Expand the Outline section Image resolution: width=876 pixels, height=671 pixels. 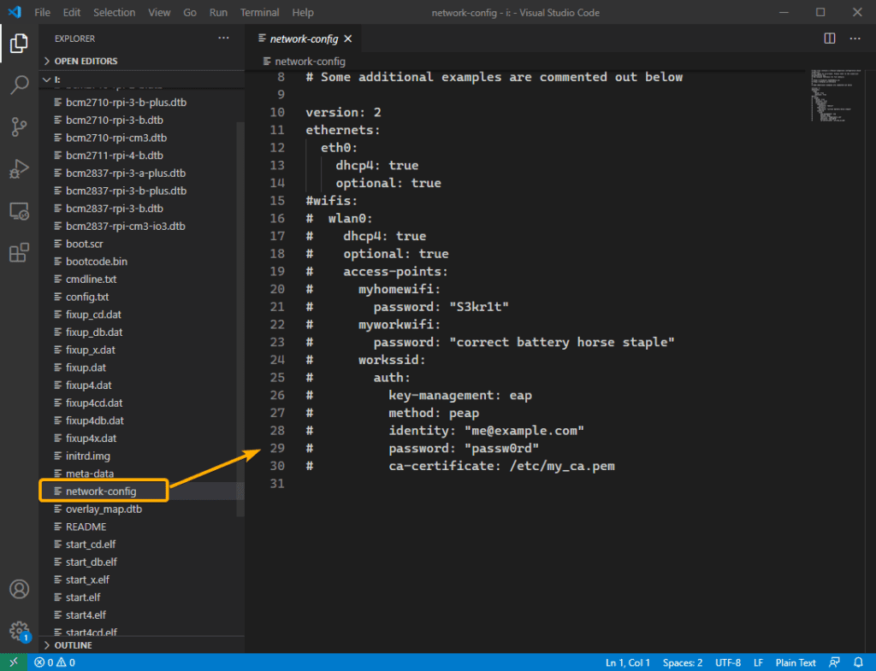click(73, 645)
